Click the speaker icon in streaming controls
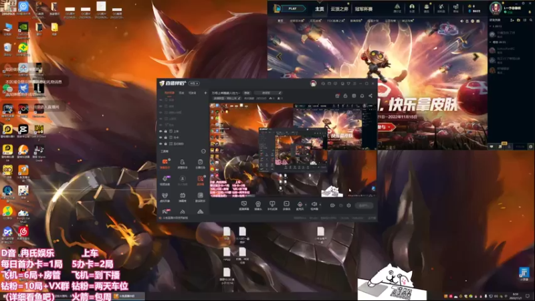Screen dimensions: 535x301 coord(314,205)
